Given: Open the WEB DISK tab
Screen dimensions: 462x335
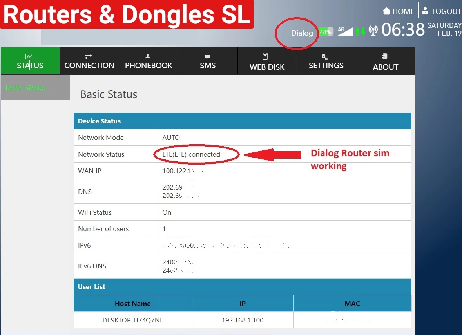Looking at the screenshot, I should (267, 61).
